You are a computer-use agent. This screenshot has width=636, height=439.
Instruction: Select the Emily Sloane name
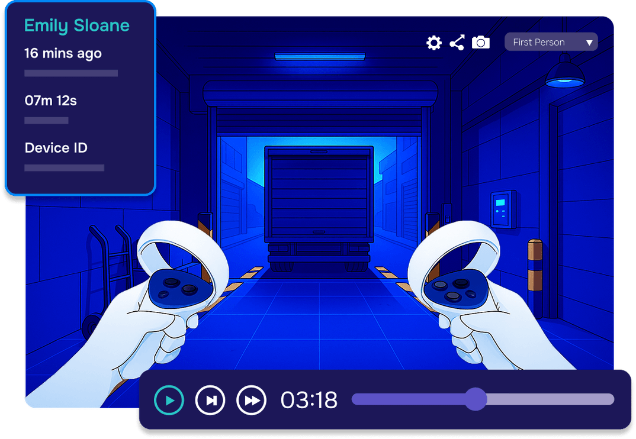[x=76, y=25]
